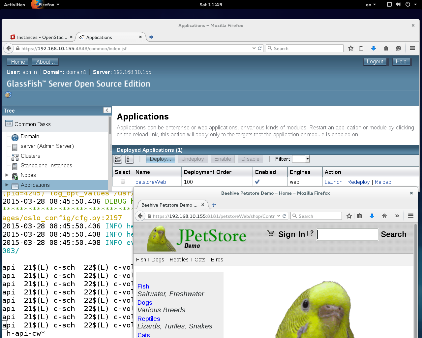Expand the Nodes tree node
The width and height of the screenshot is (422, 338).
click(x=7, y=175)
